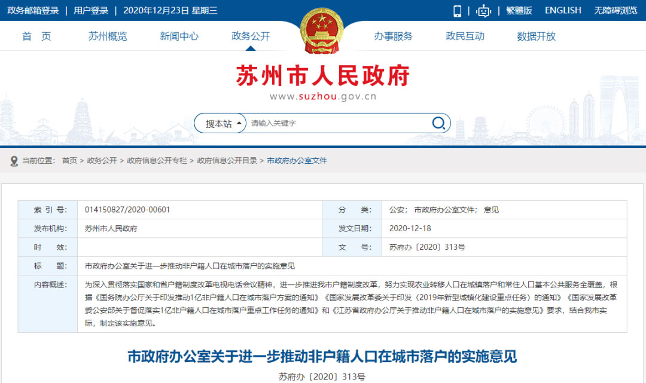Screen dimensions: 646x383
Task: Switch to 繁體版 version
Action: click(519, 10)
